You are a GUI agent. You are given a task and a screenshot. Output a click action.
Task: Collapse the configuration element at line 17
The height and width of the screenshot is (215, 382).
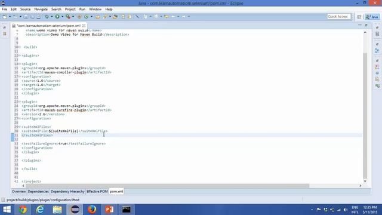20,76
